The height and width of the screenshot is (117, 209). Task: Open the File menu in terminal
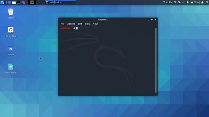click(x=62, y=24)
